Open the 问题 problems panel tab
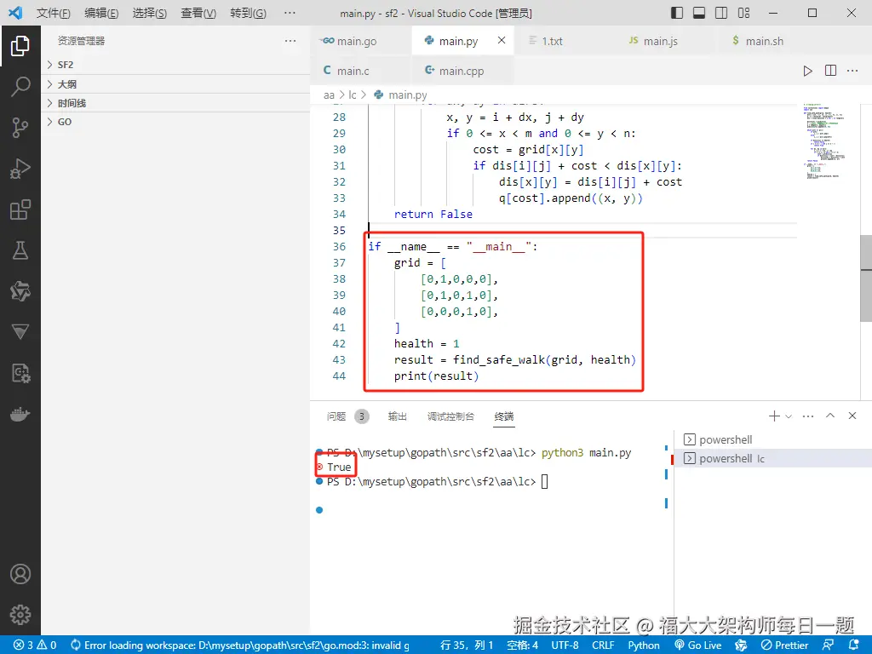The width and height of the screenshot is (872, 654). pos(347,416)
